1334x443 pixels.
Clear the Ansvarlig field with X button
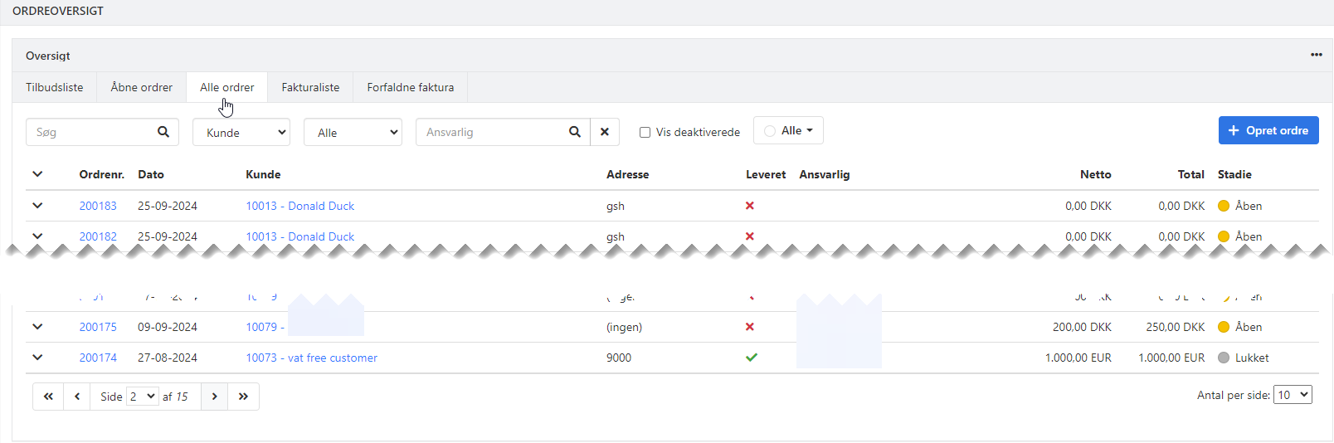pos(605,132)
